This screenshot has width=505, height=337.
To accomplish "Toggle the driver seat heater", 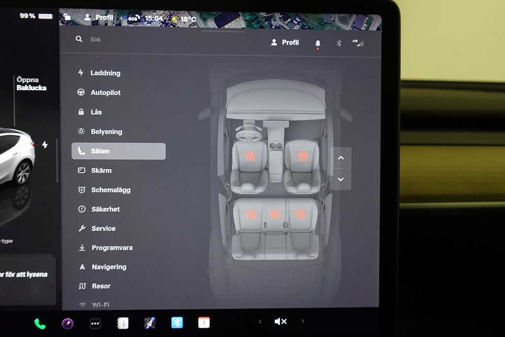I will pyautogui.click(x=251, y=157).
